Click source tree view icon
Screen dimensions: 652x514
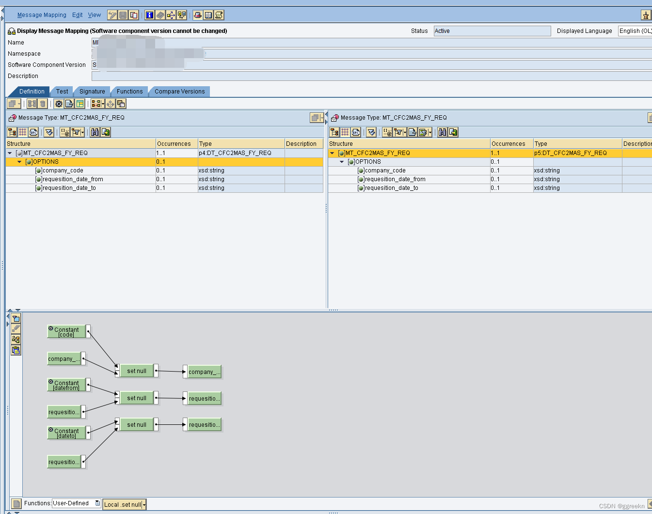coord(12,132)
